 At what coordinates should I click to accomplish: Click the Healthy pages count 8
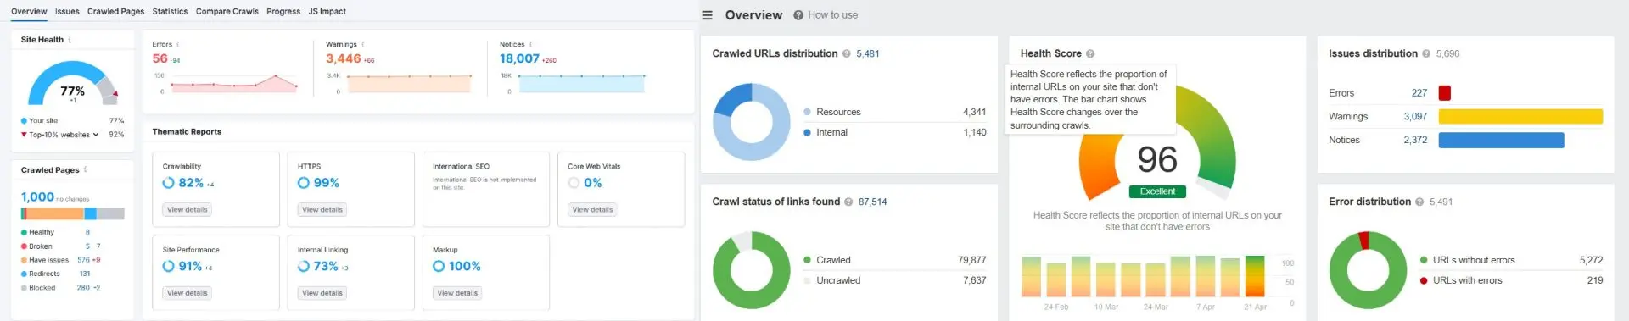point(87,232)
